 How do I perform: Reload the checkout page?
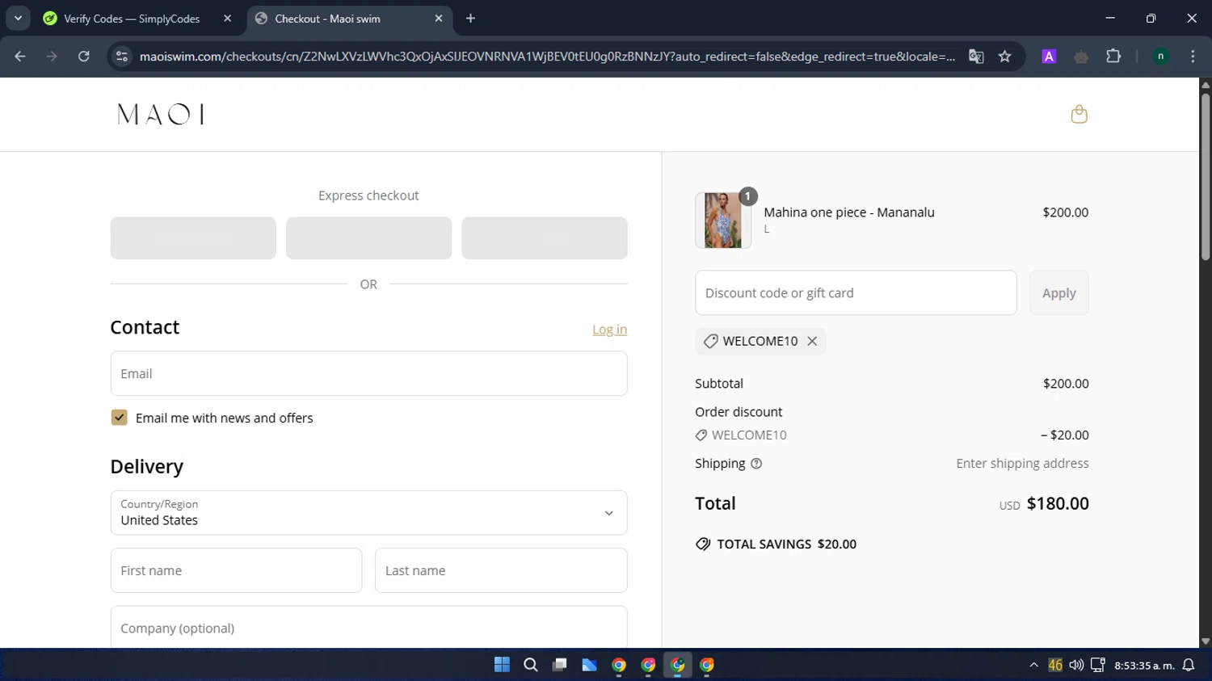coord(83,57)
